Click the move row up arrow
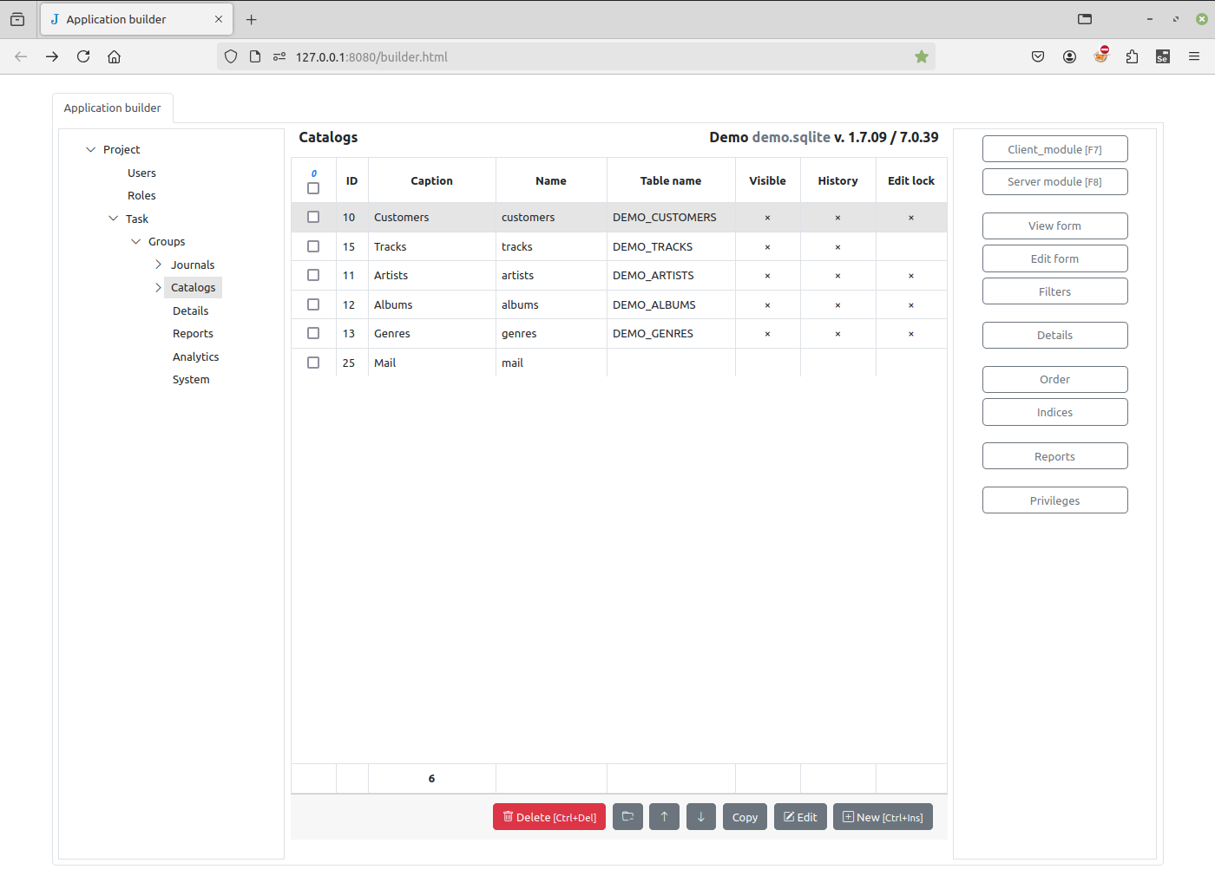Screen dimensions: 1215x876 664,817
